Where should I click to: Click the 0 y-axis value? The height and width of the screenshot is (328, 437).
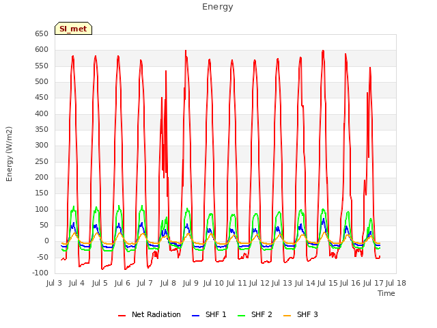tap(46, 241)
